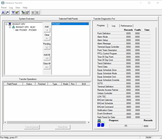
Task: Click the Node column header
Action: click(65, 84)
